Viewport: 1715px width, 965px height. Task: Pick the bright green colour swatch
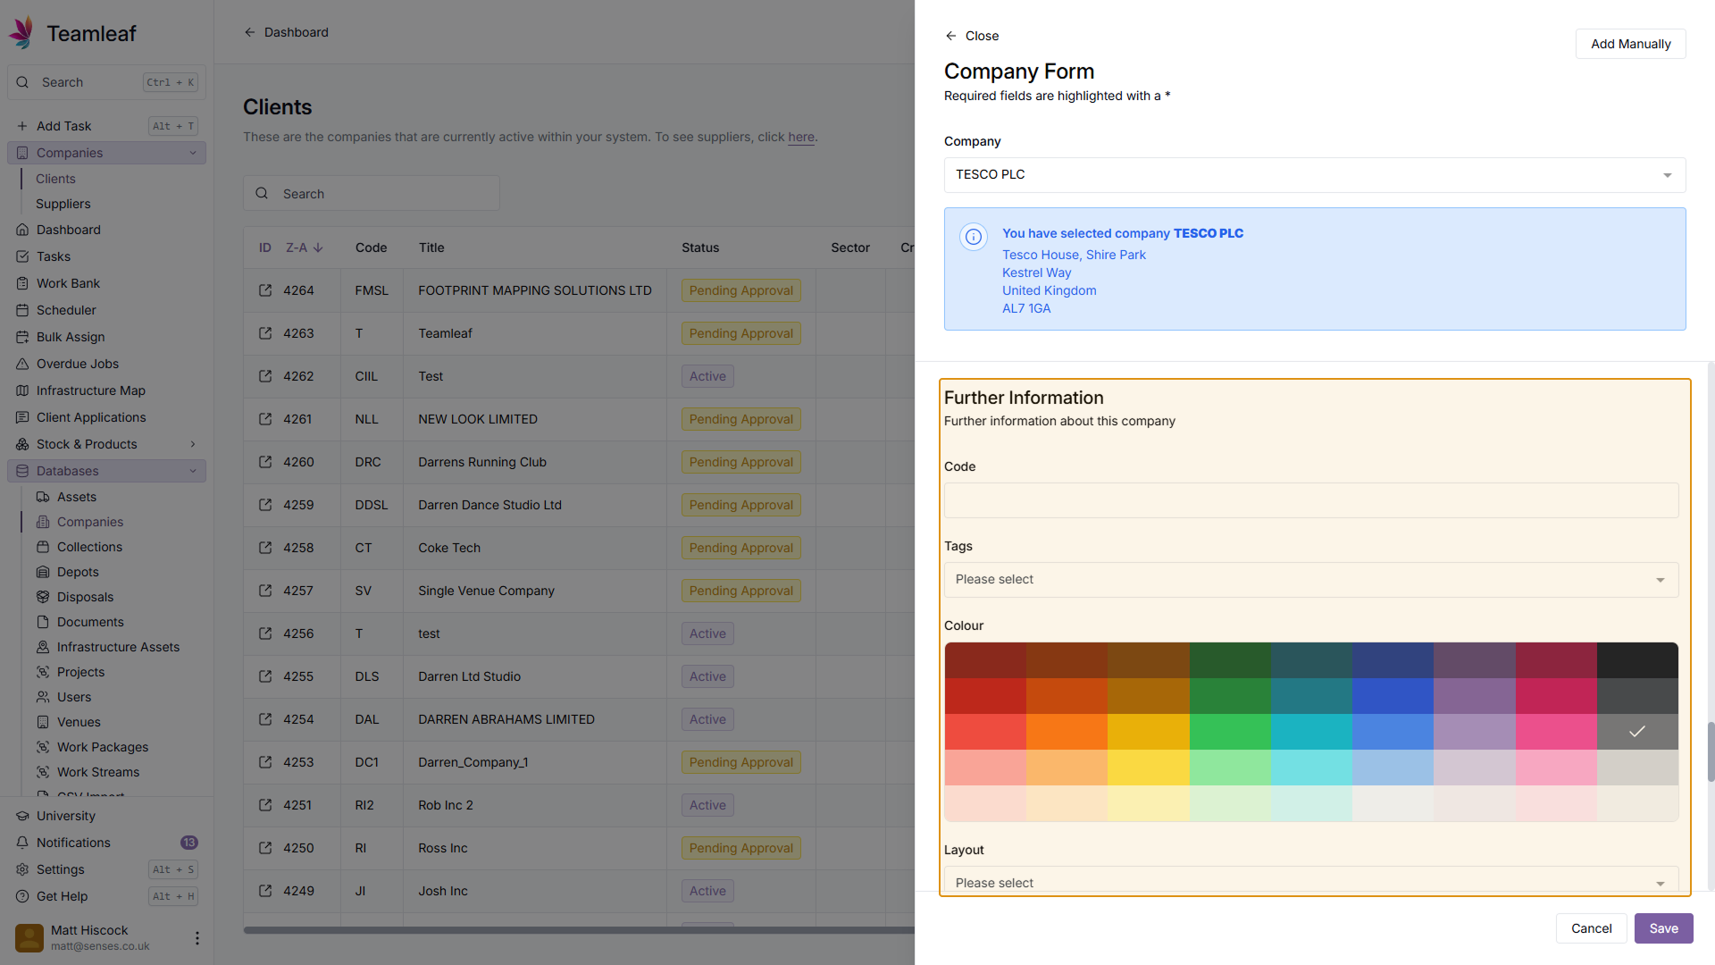click(x=1230, y=732)
